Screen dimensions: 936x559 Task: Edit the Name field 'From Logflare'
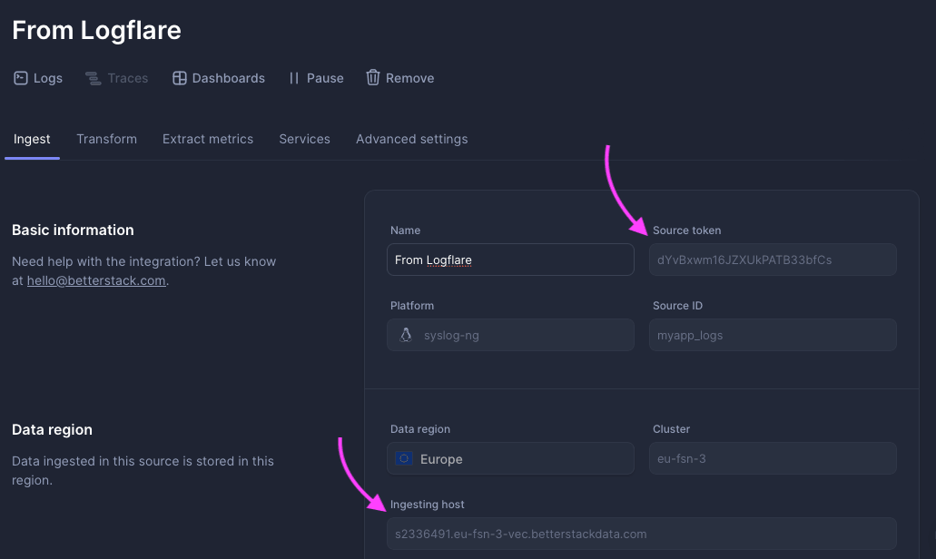click(x=510, y=260)
